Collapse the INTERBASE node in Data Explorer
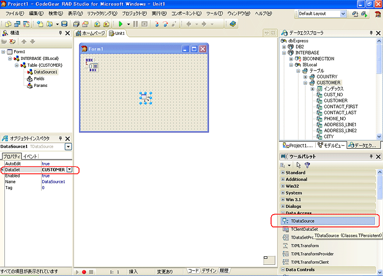The height and width of the screenshot is (276, 383). pyautogui.click(x=284, y=53)
